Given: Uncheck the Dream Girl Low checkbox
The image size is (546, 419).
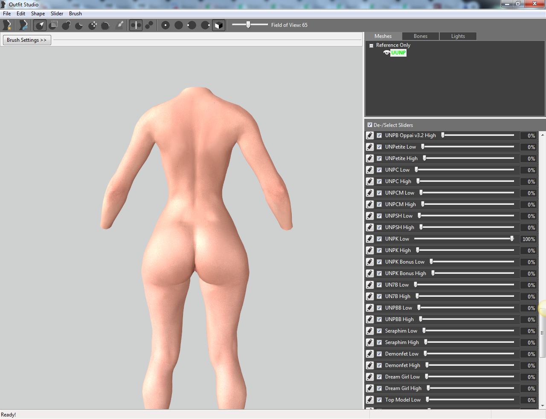Looking at the screenshot, I should click(379, 377).
